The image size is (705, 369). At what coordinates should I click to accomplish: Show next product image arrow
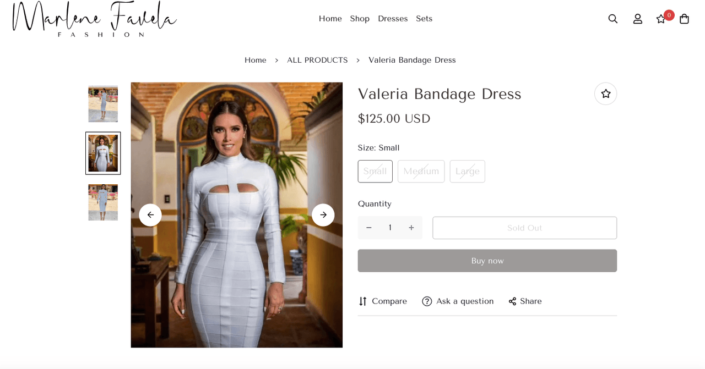pyautogui.click(x=323, y=215)
